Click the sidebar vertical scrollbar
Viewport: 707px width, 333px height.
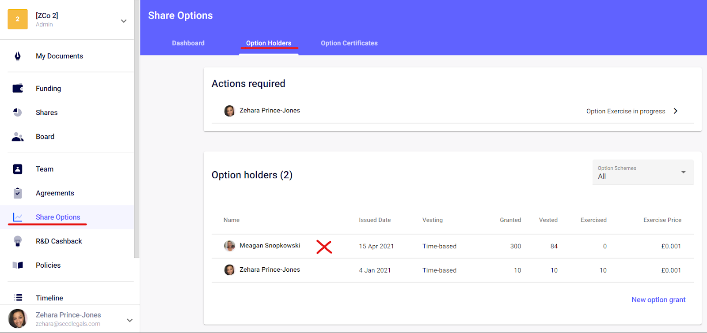(x=137, y=129)
